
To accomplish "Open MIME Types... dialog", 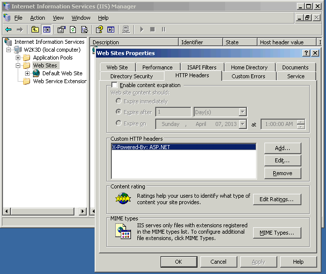I will click(277, 233).
